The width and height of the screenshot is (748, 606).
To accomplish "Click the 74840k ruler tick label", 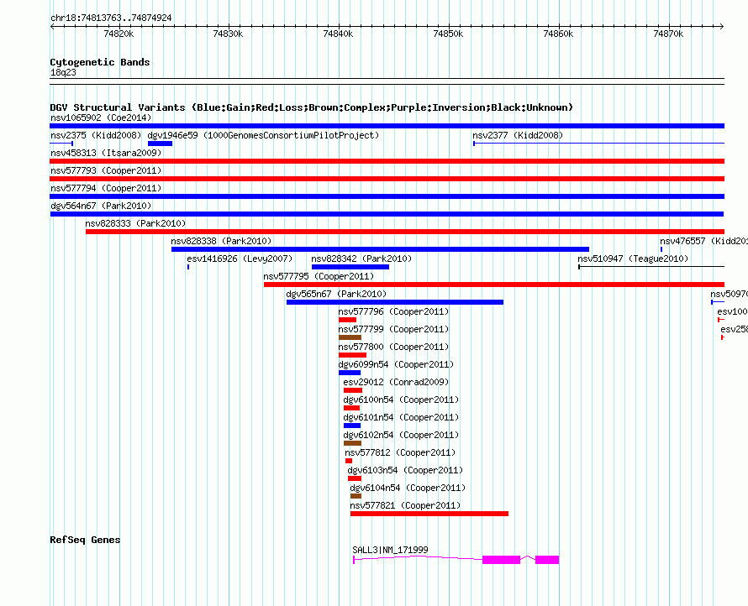I will coord(338,34).
